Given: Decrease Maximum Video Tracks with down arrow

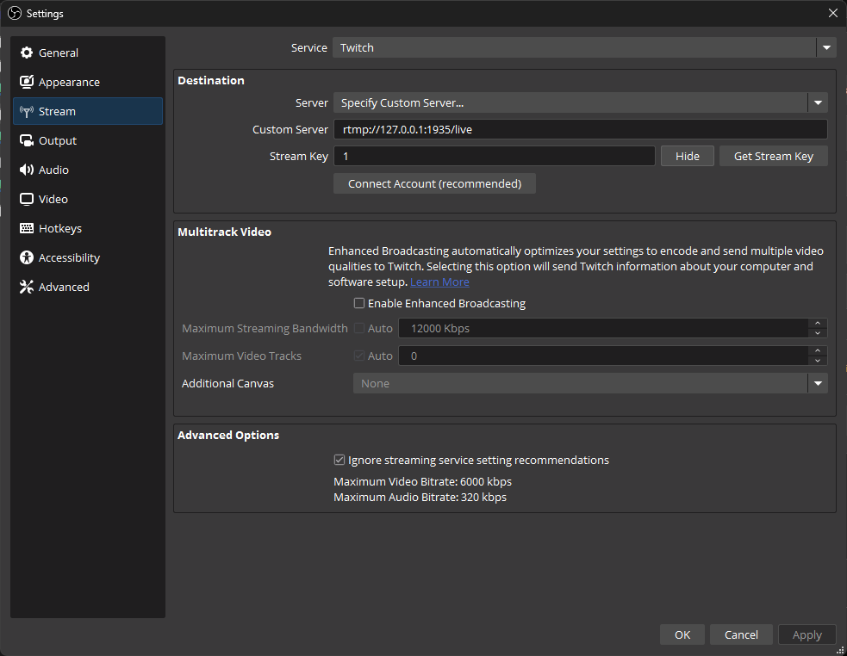Looking at the screenshot, I should coord(818,361).
